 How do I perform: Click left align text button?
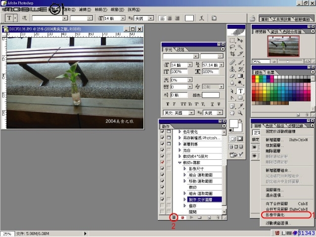click(162, 18)
